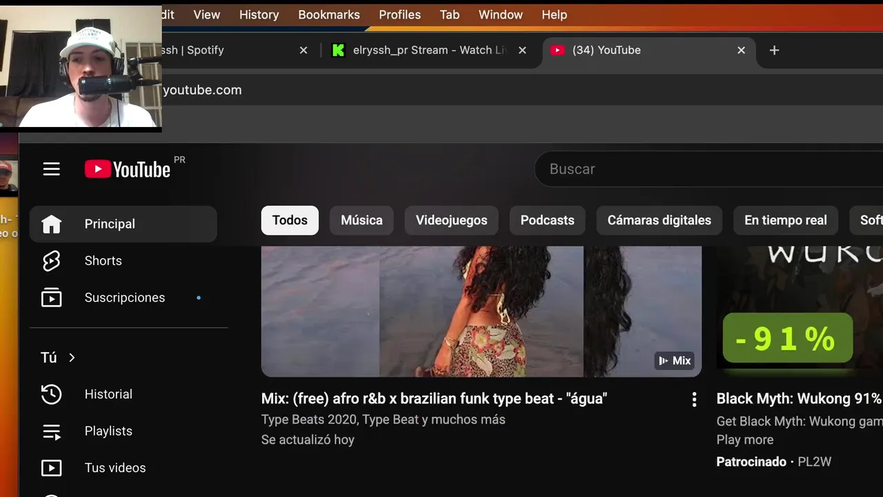Close the Spotify browser tab
Viewport: 883px width, 497px height.
click(304, 50)
